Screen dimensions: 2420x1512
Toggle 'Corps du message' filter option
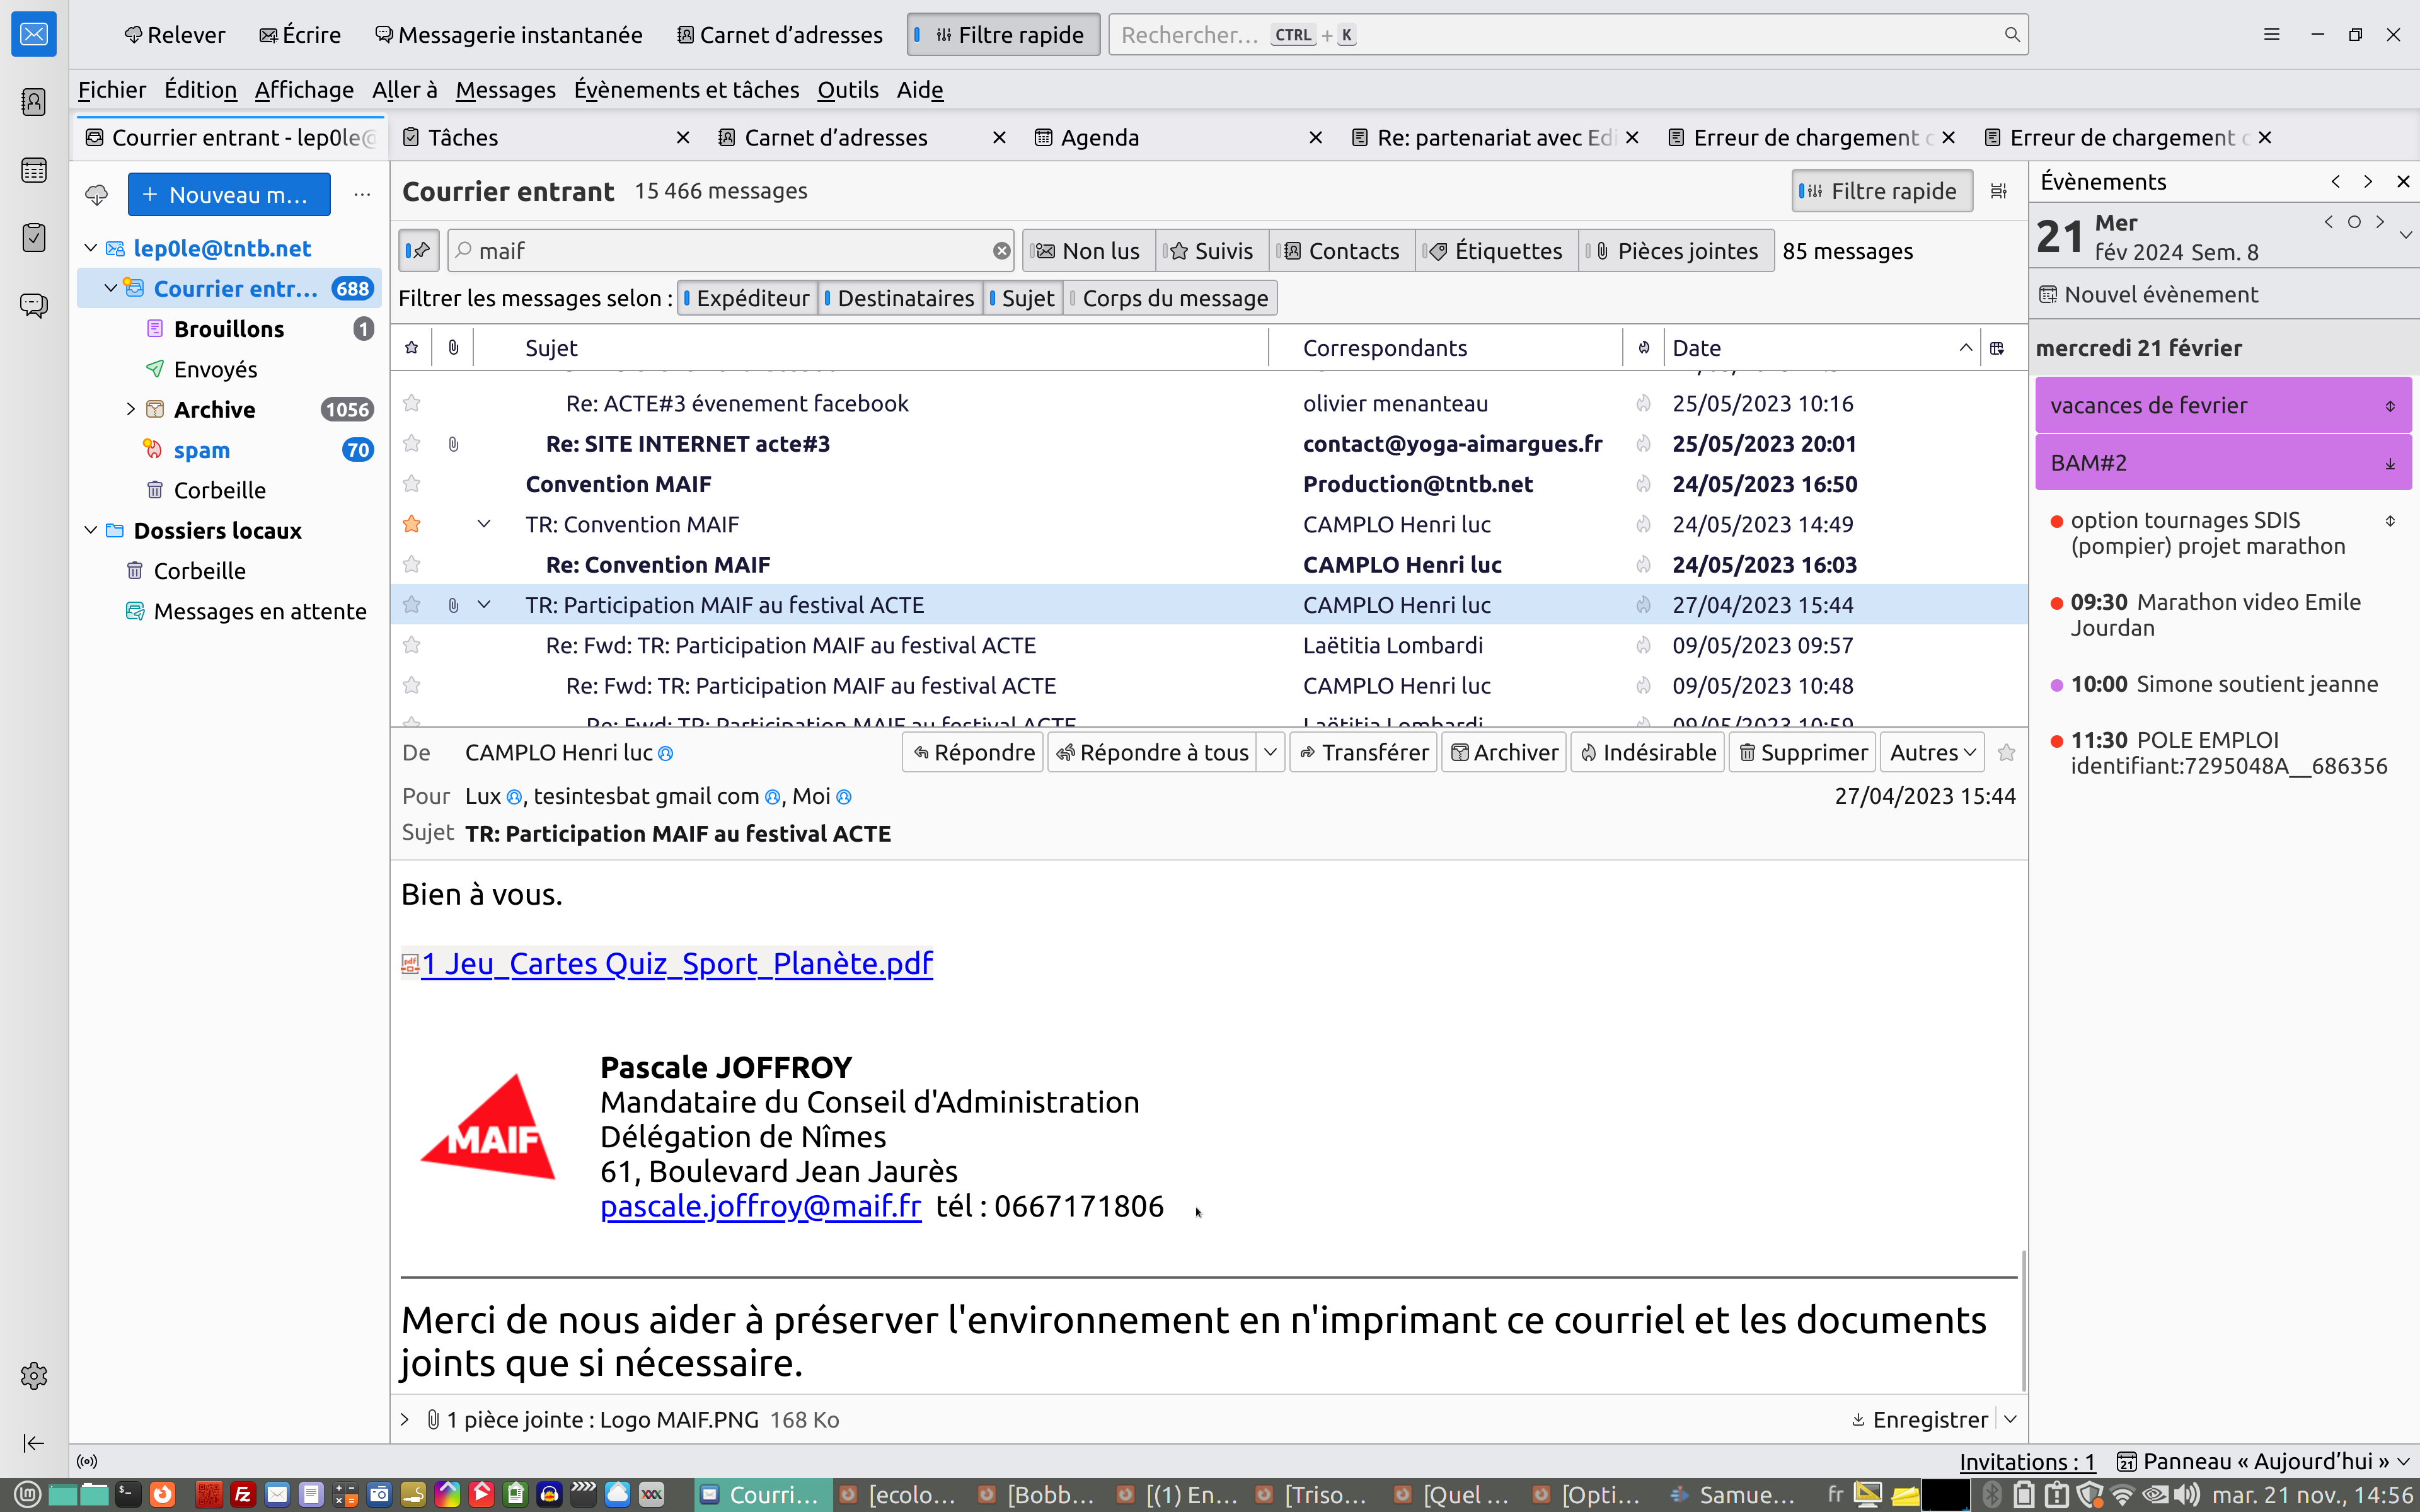click(x=1171, y=298)
